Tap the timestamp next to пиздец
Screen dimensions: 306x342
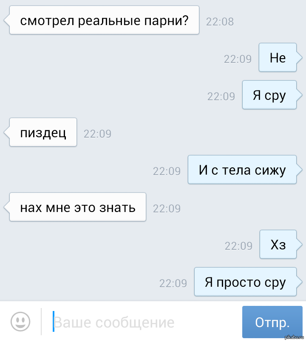[x=97, y=134]
